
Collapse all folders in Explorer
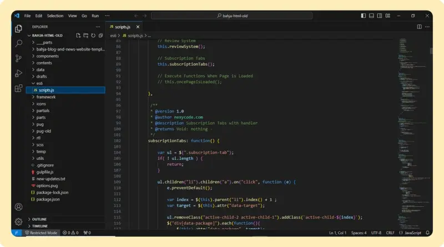pyautogui.click(x=100, y=36)
